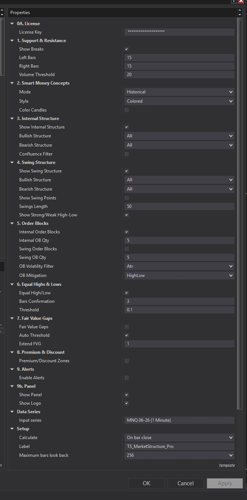Image resolution: width=247 pixels, height=500 pixels.
Task: Open the OB Volatility Filter dropdown
Action: tap(179, 266)
